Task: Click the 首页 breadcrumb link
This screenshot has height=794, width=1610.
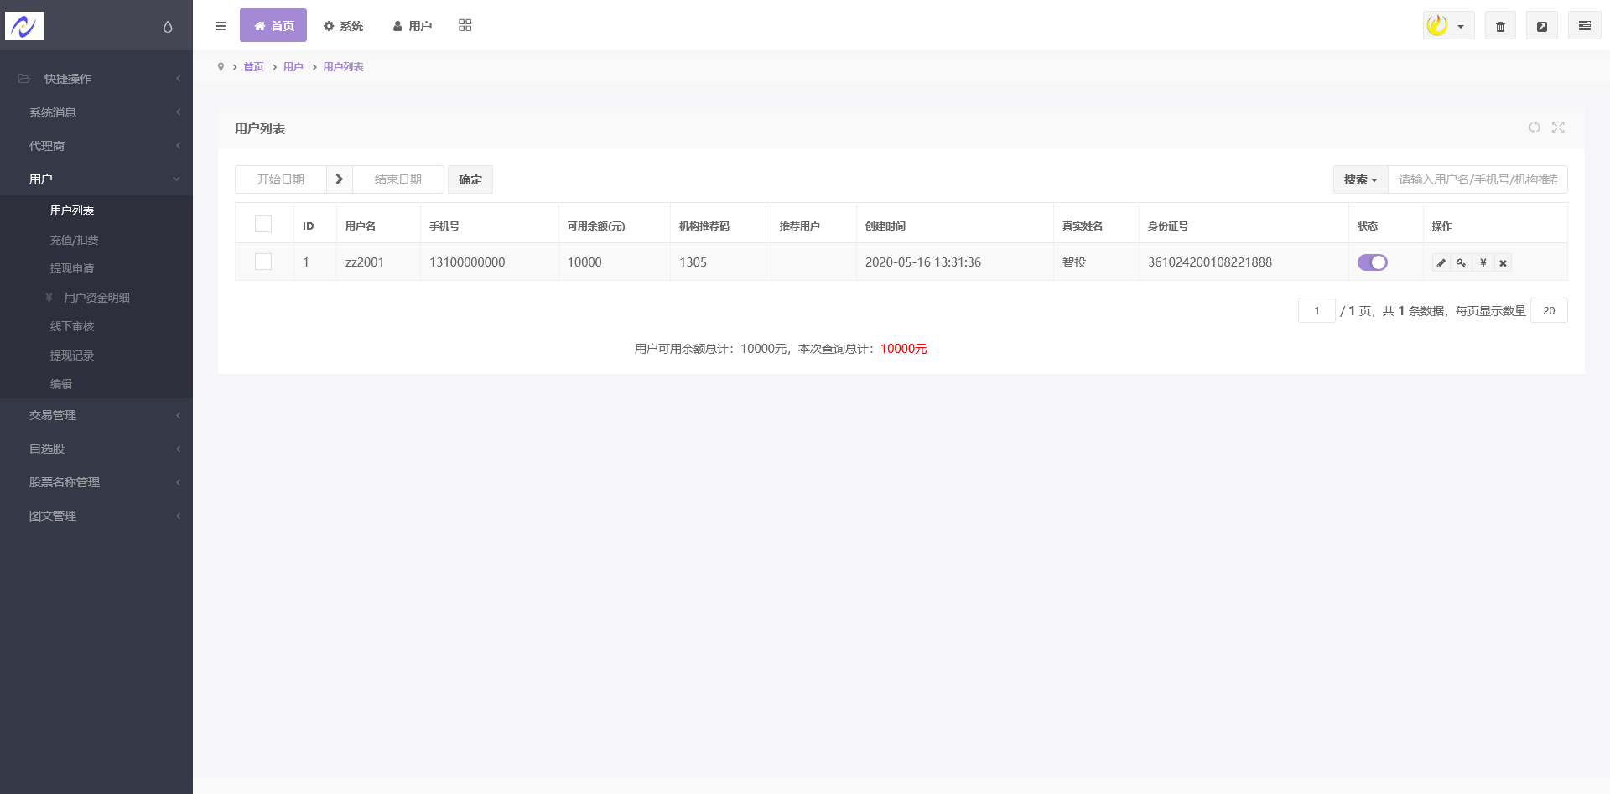Action: coord(253,67)
